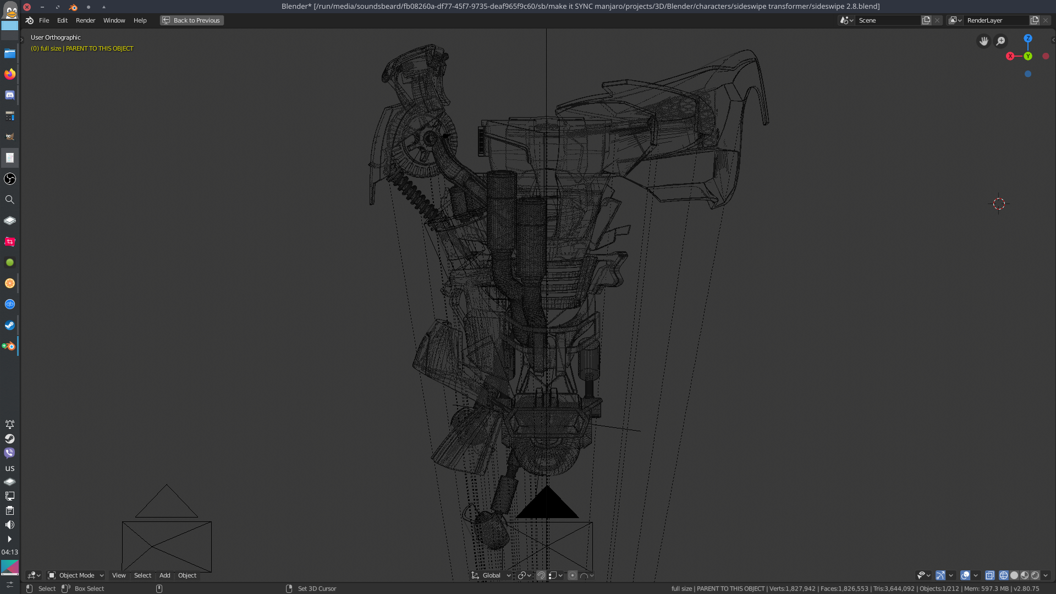The image size is (1056, 594).
Task: Add new view layer beside RenderLayer
Action: point(1035,20)
